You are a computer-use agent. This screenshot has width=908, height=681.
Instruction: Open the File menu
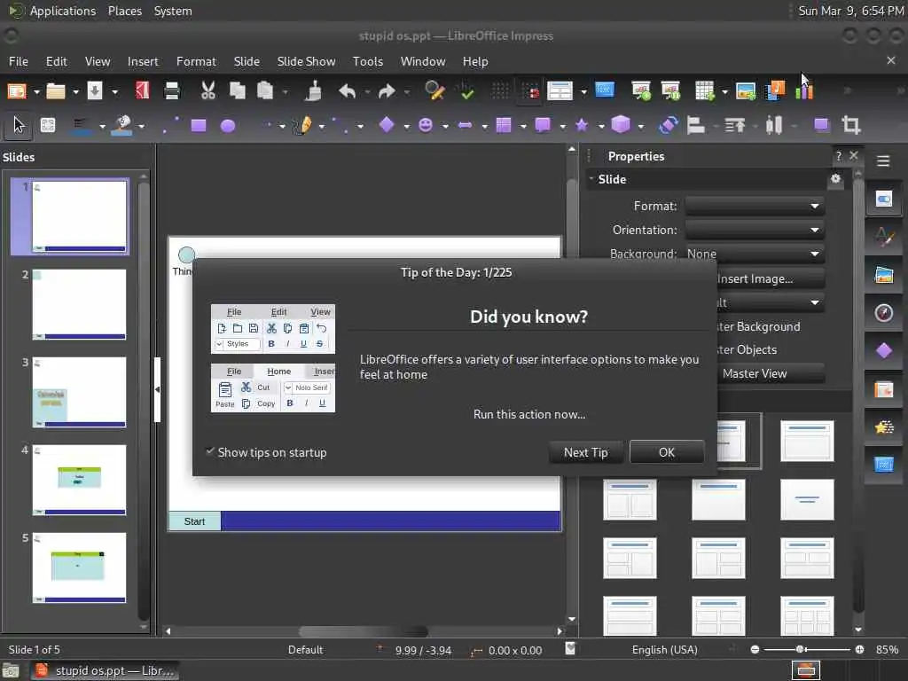pyautogui.click(x=18, y=61)
